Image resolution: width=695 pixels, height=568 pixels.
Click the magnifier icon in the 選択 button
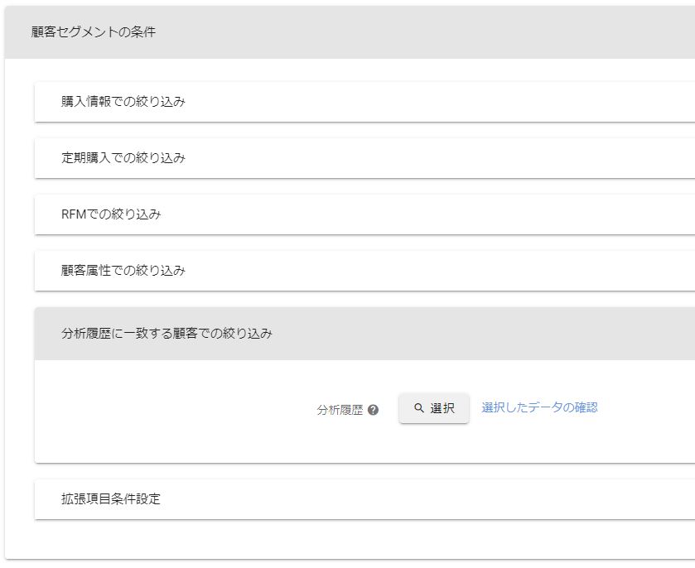(x=419, y=408)
